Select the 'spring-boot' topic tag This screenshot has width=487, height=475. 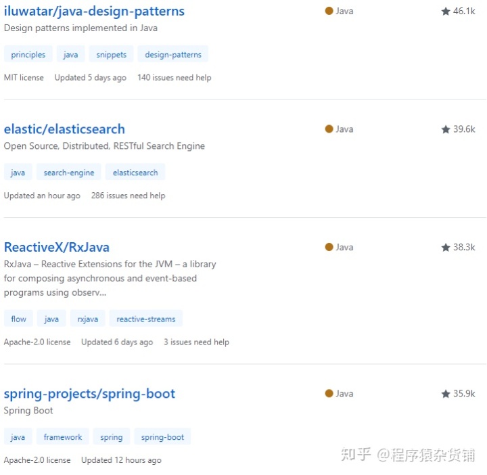[162, 437]
